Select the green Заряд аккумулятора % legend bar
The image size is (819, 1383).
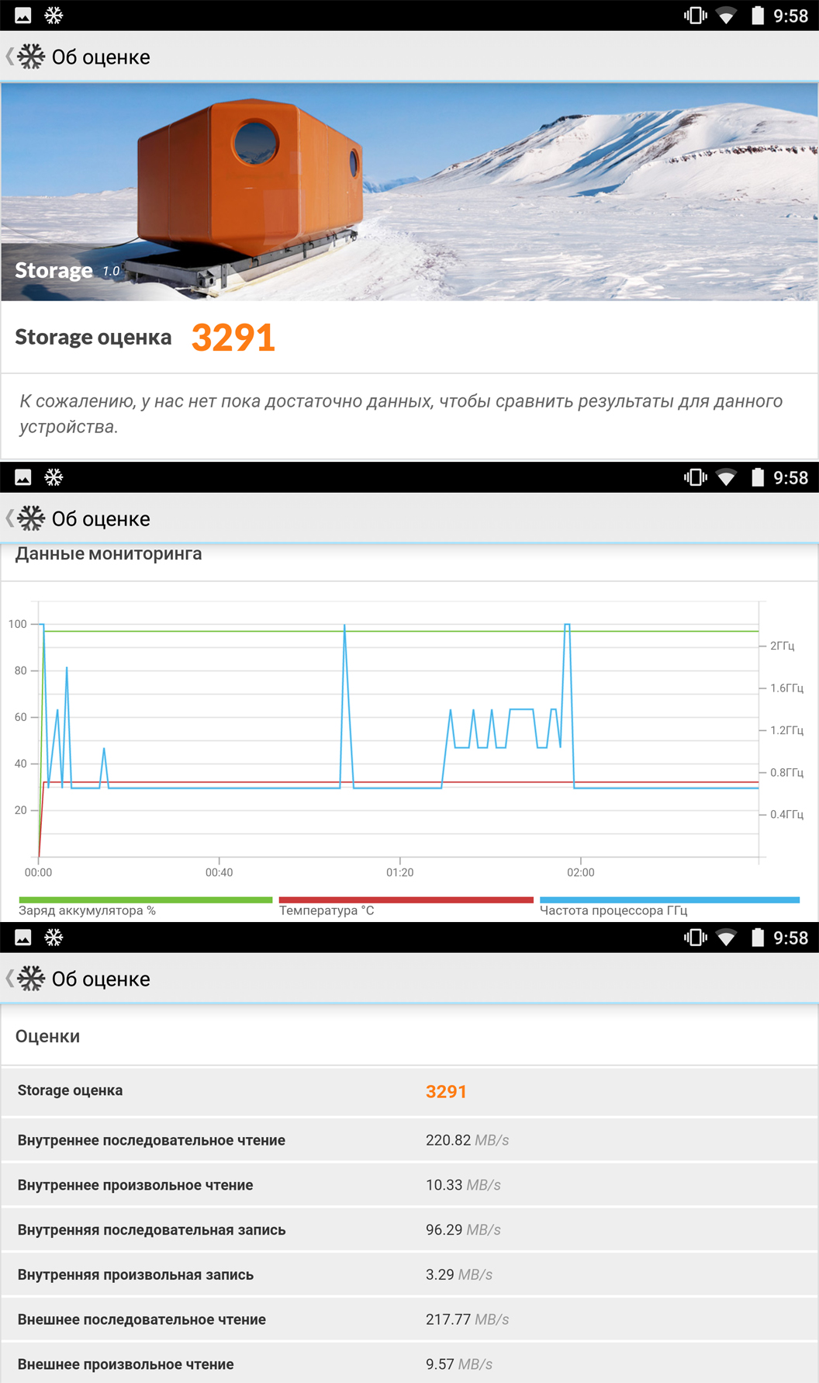click(146, 900)
